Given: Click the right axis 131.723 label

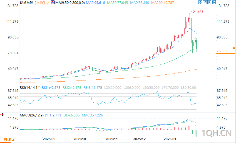Looking at the screenshot, I should [223, 6].
